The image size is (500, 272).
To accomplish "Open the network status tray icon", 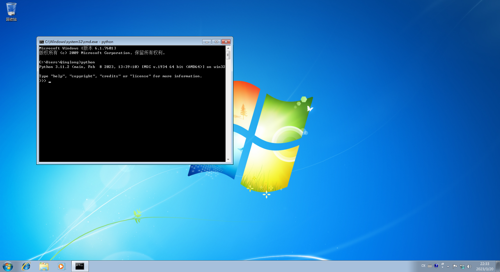I will [462, 266].
